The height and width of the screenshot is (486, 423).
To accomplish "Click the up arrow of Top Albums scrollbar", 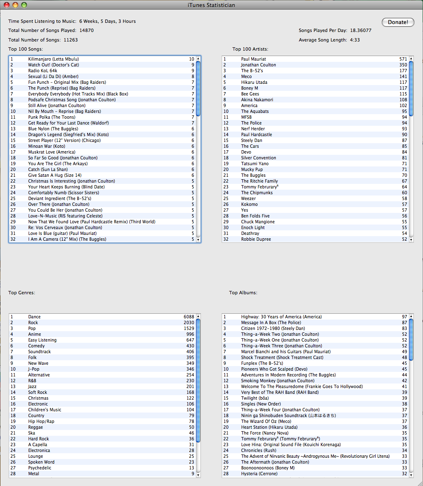I will click(411, 316).
